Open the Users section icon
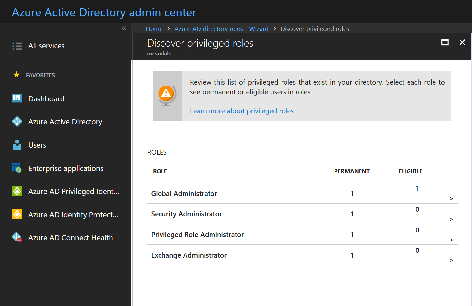Image resolution: width=472 pixels, height=306 pixels. (x=17, y=145)
